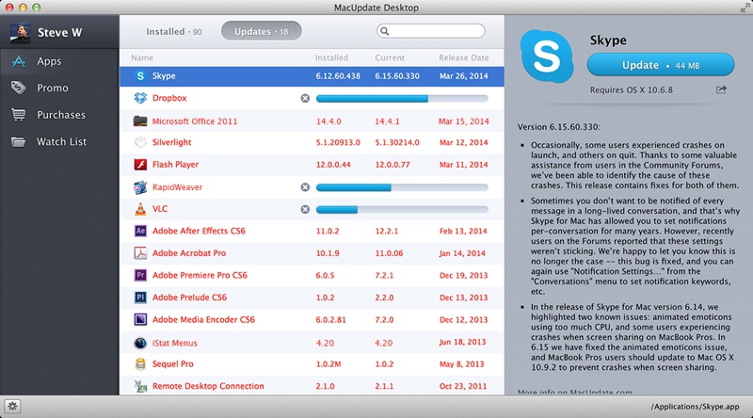Sort list by Name column header
Screen dimensions: 753x418
coord(142,57)
